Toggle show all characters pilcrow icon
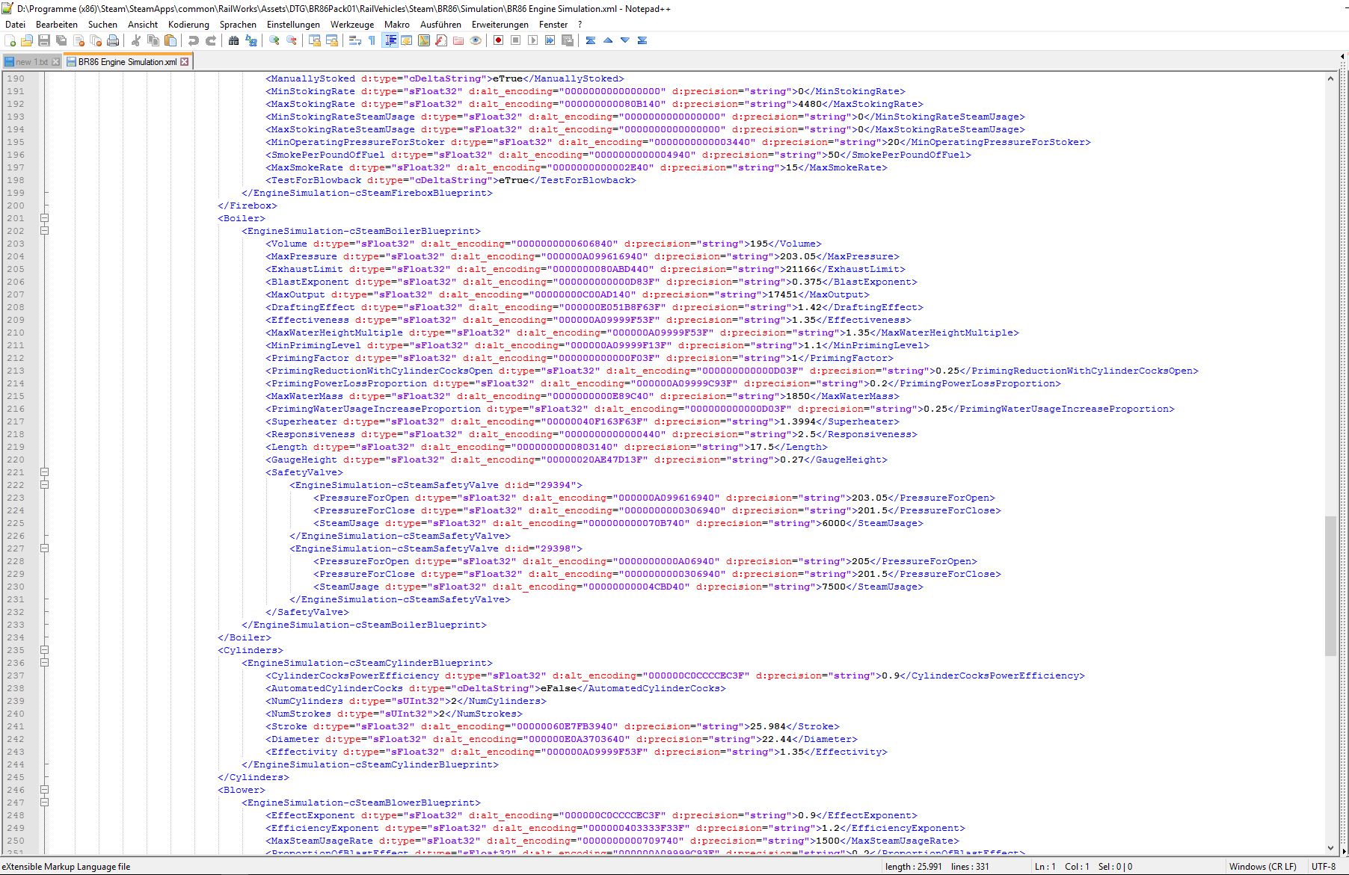1349x875 pixels. 372,40
